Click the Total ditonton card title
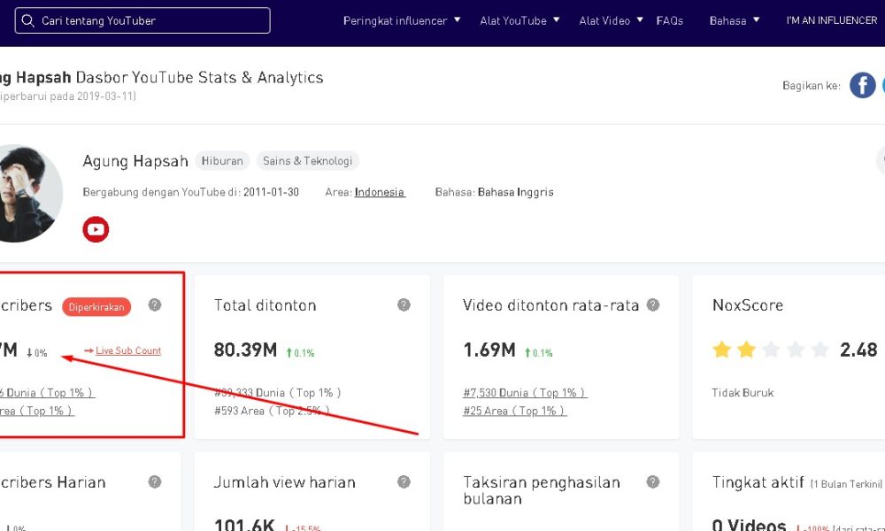 click(265, 305)
